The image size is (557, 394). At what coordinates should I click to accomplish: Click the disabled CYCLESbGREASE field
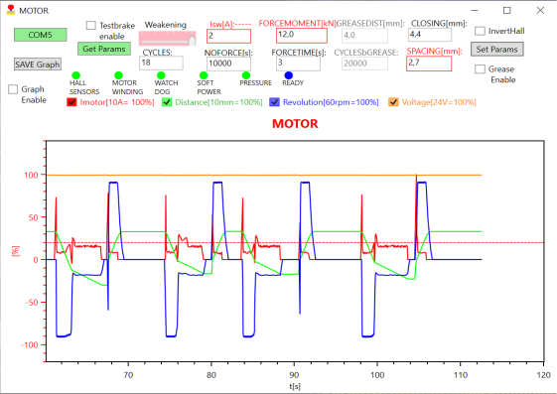coord(364,64)
